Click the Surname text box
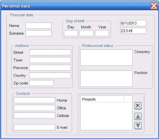Image resolution: width=160 pixels, height=139 pixels. 38,33
